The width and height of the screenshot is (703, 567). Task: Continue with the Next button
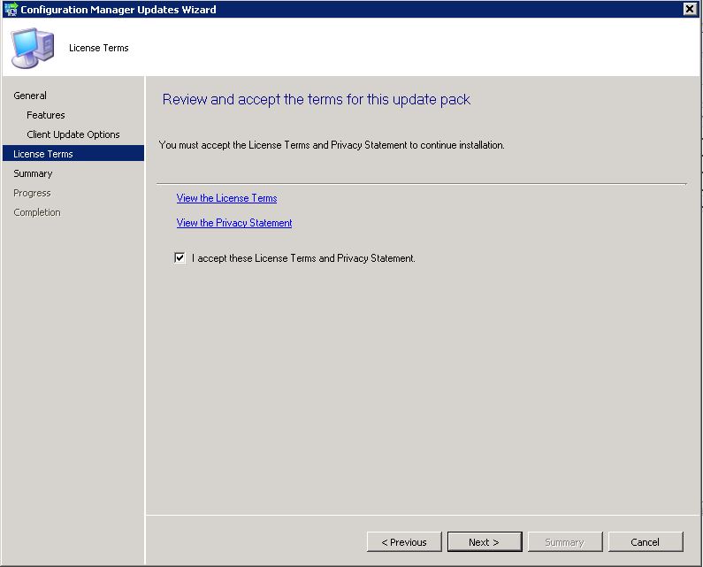click(x=485, y=542)
